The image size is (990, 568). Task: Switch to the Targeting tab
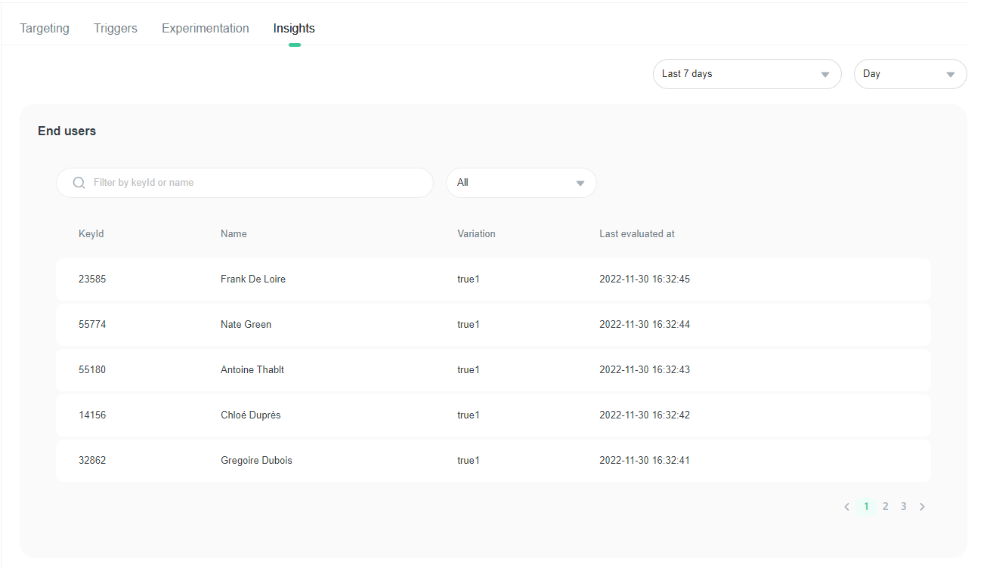(45, 29)
